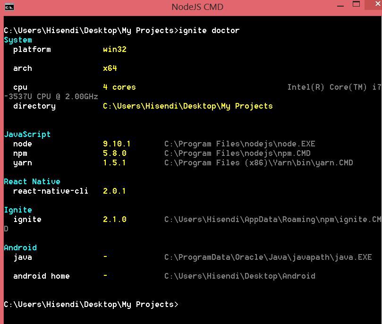
Task: Click the 'Intel(R) Core(TM) i7' text
Action: 334,87
